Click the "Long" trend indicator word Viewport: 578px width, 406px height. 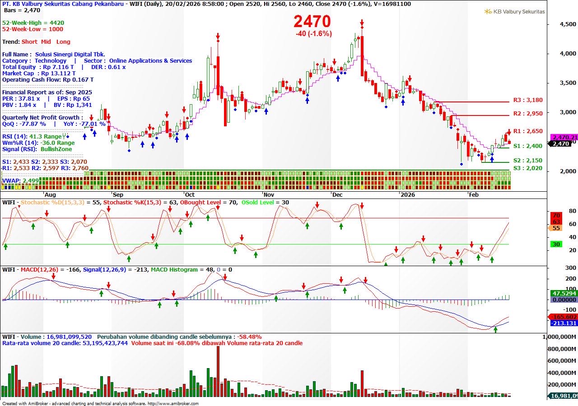(63, 42)
